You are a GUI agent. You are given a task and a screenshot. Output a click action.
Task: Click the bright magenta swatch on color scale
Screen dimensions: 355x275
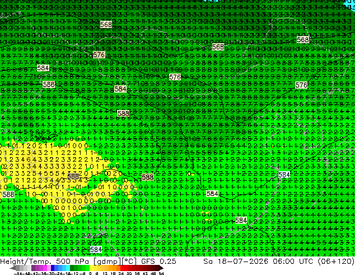pyautogui.click(x=45, y=268)
